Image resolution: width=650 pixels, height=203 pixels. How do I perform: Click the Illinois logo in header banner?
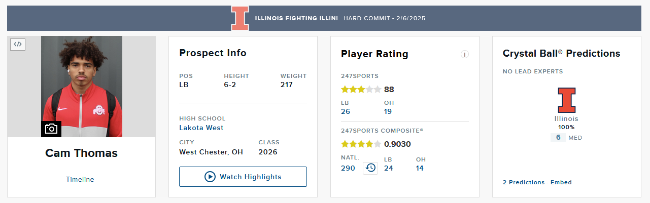pos(240,18)
